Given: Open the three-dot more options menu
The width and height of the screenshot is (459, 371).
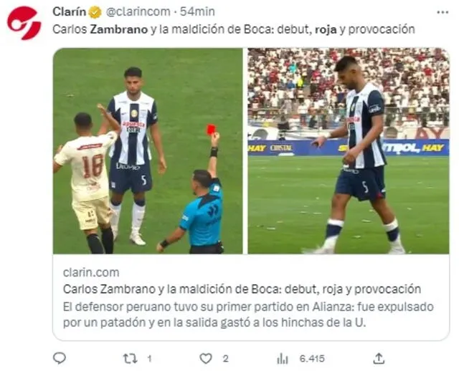Looking at the screenshot, I should pyautogui.click(x=443, y=12).
